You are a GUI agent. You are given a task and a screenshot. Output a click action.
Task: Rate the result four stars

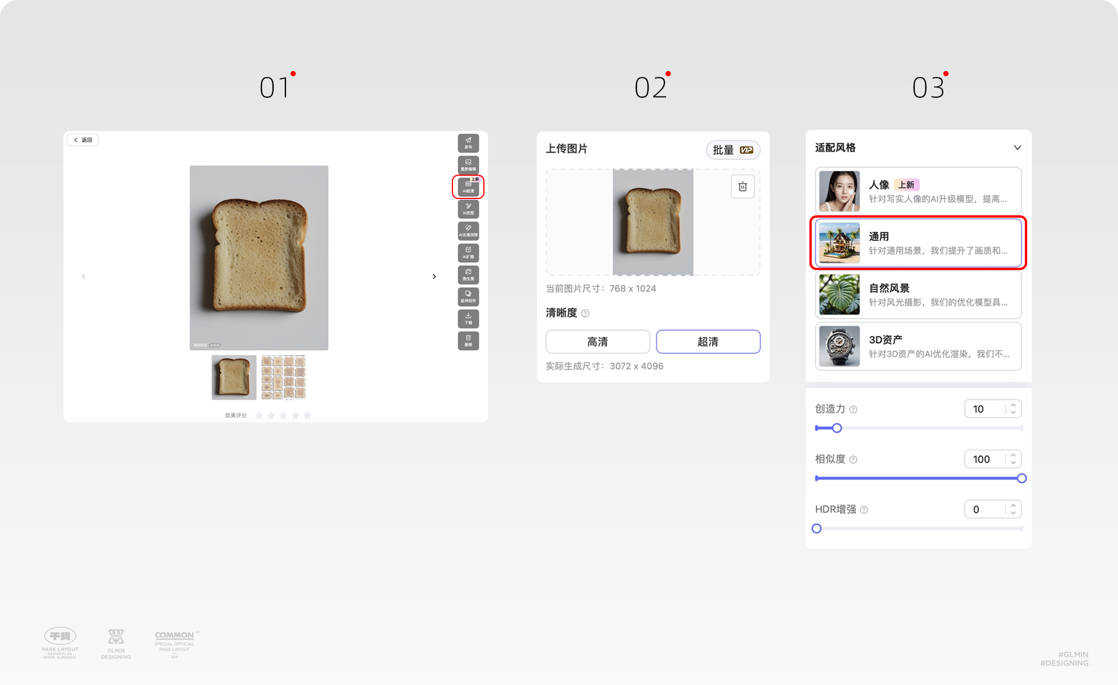click(x=295, y=416)
